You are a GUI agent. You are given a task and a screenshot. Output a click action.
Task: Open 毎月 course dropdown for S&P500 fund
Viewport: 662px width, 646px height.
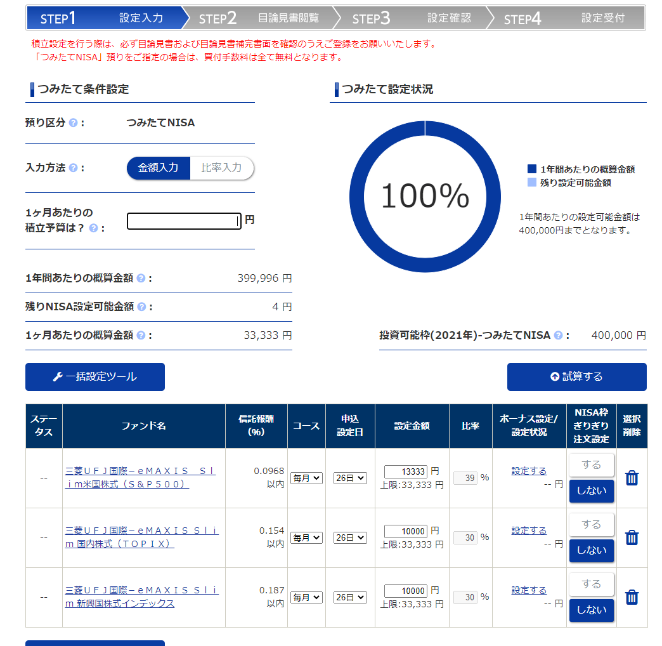click(x=306, y=478)
